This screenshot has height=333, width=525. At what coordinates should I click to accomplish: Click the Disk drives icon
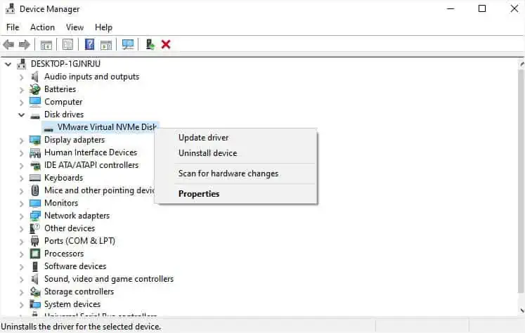[x=35, y=116]
